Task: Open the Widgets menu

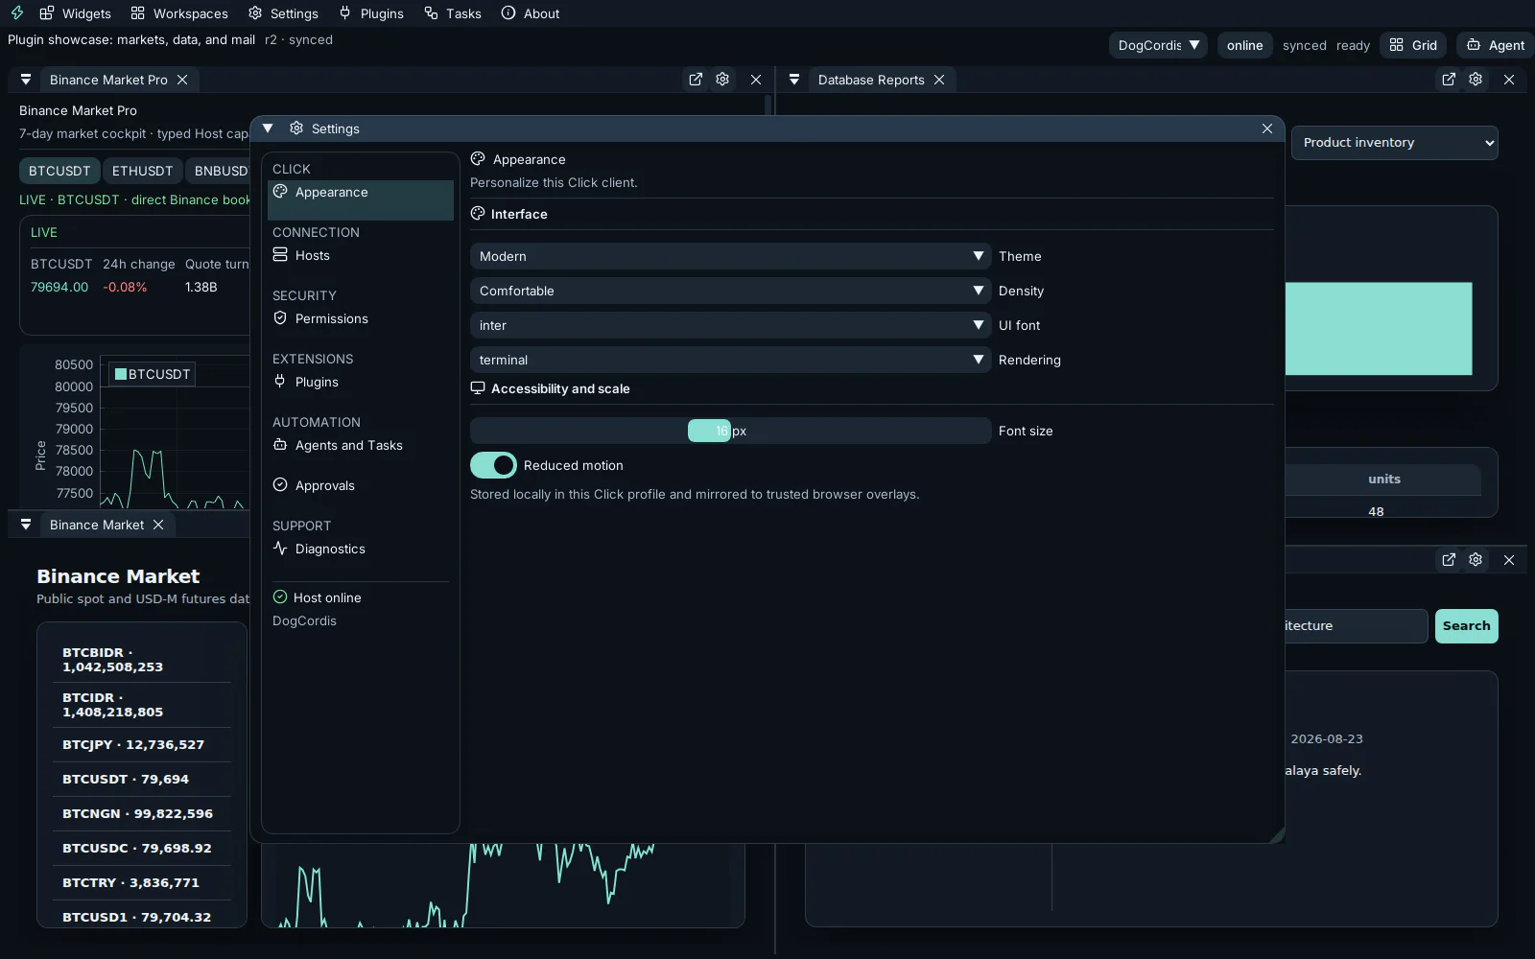Action: coord(76,13)
